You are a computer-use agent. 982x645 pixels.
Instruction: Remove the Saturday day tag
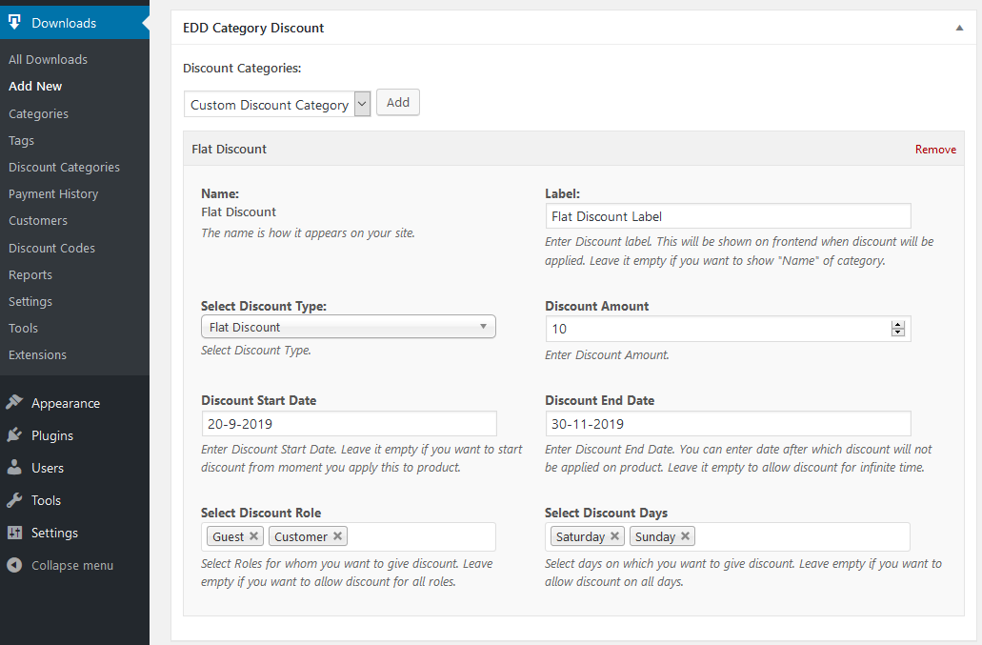point(614,536)
